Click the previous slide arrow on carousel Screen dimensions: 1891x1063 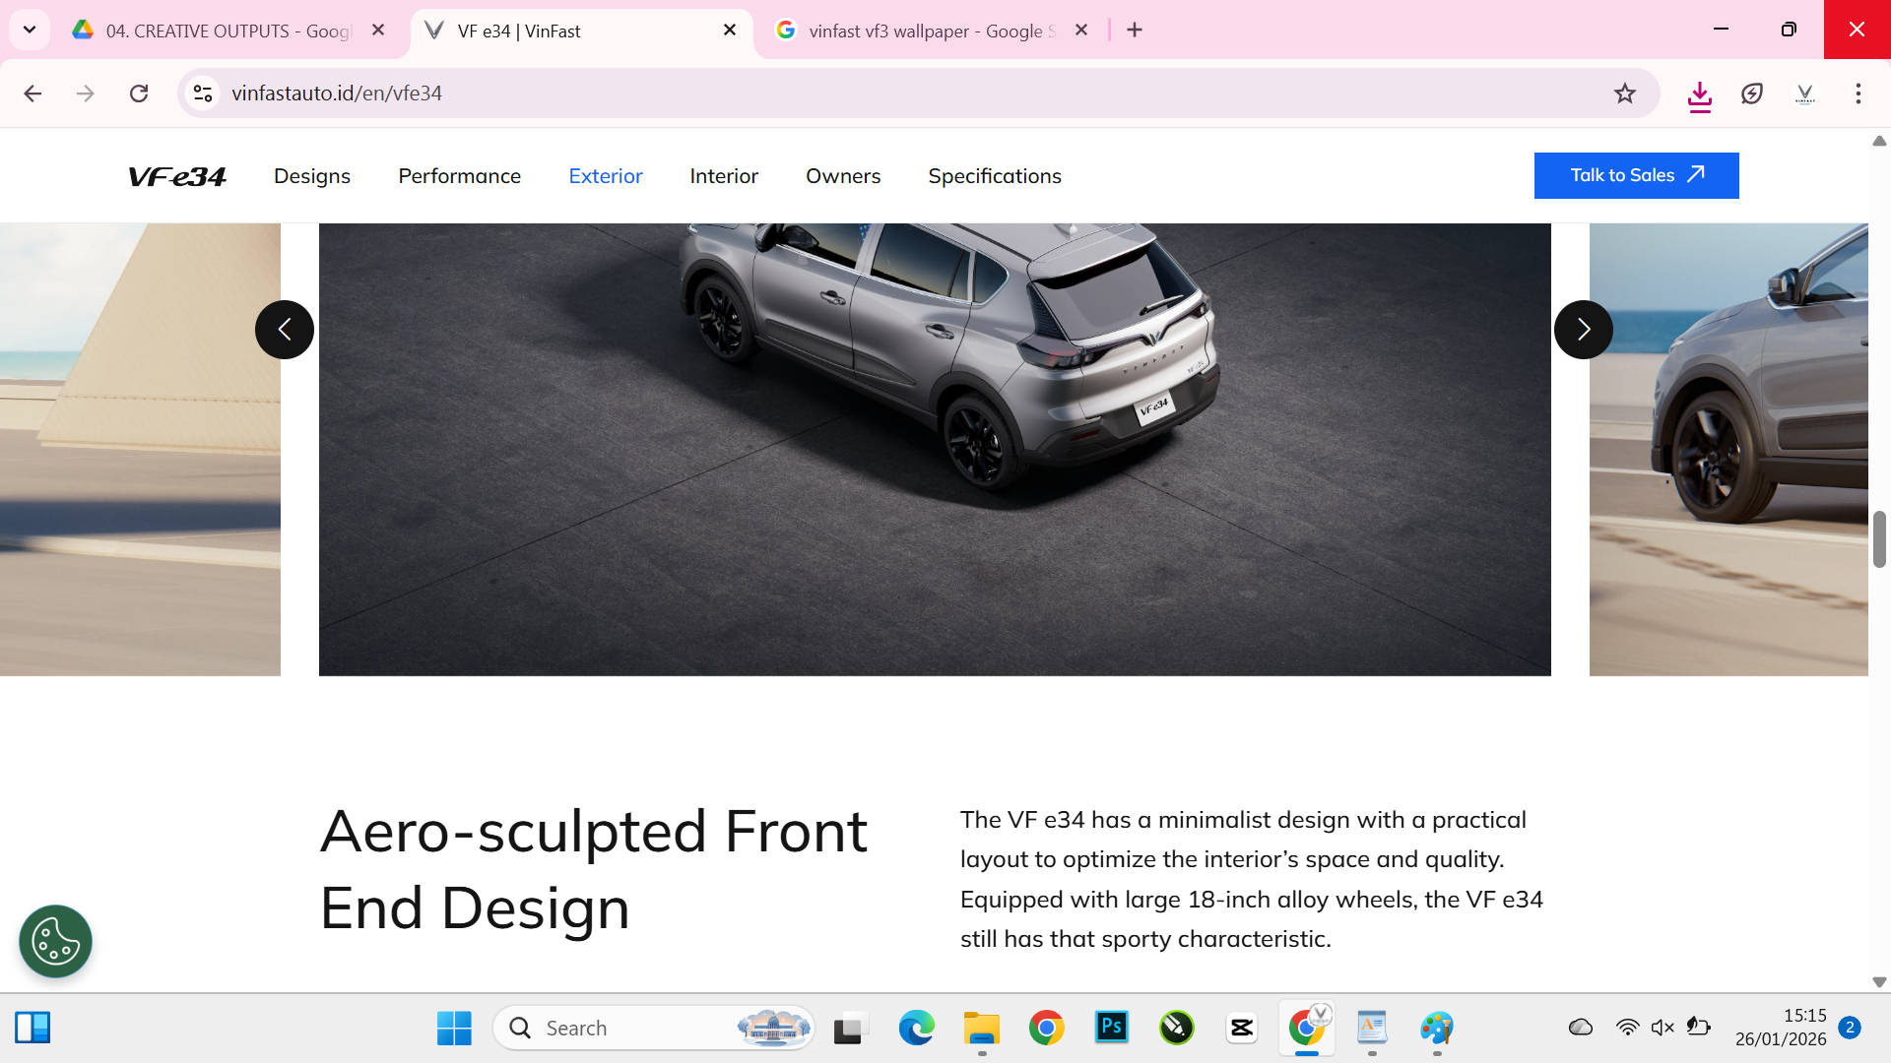point(285,330)
